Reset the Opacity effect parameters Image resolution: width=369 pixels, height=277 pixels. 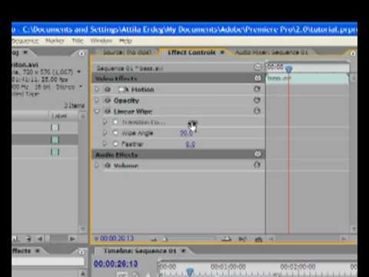[x=257, y=100]
